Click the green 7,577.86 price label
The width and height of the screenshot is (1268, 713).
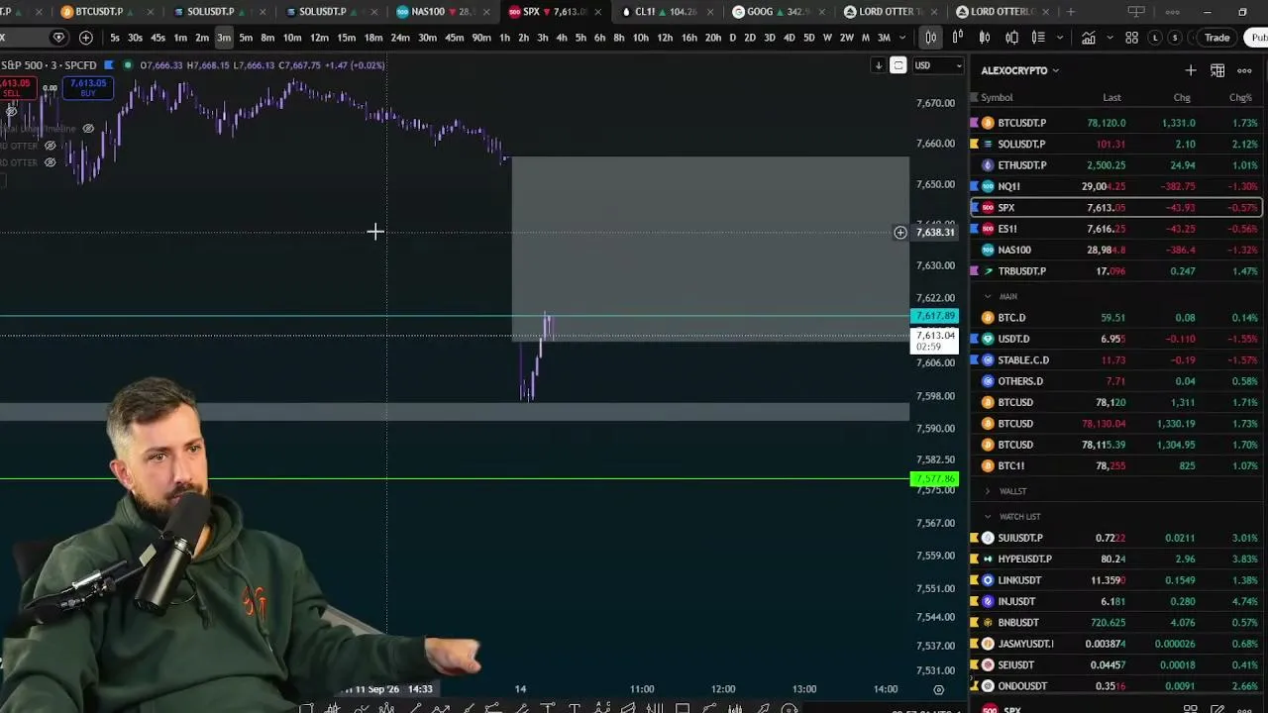934,479
